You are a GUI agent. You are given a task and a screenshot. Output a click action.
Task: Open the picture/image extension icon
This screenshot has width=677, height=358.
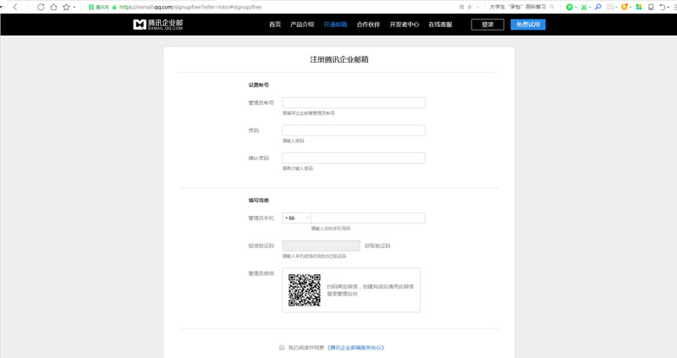click(x=610, y=7)
